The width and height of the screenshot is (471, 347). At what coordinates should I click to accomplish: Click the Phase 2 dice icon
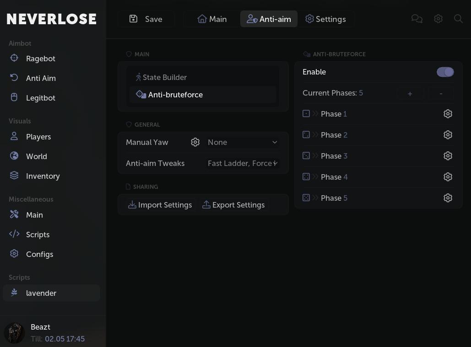click(306, 135)
